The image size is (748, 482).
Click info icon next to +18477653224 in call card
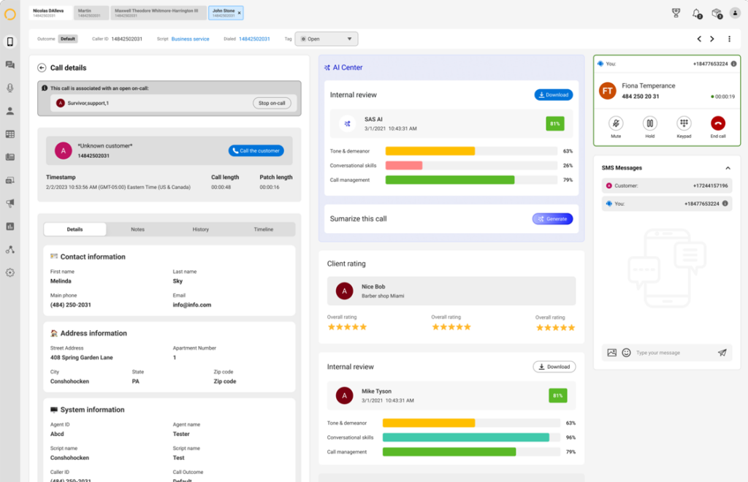(733, 64)
